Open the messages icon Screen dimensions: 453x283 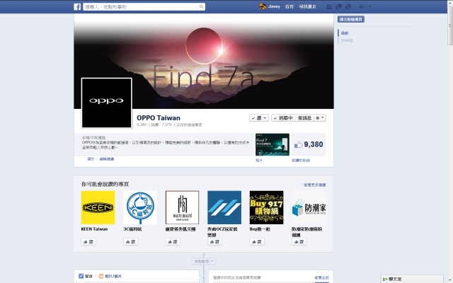pyautogui.click(x=338, y=6)
